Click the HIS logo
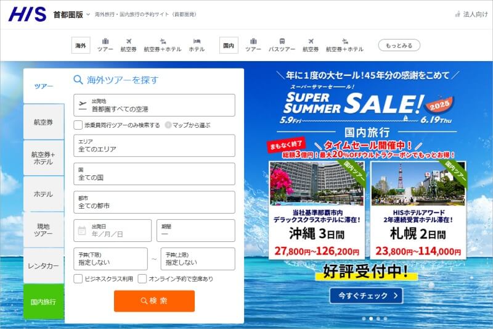493x329 pixels. 27,14
